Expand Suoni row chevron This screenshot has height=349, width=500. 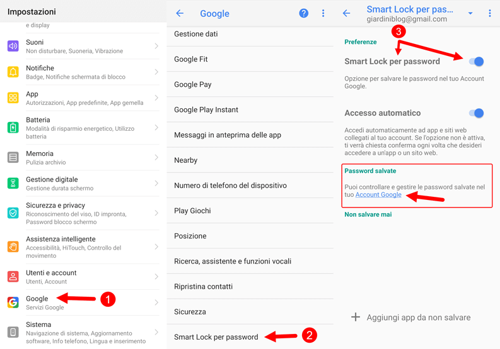tap(156, 46)
